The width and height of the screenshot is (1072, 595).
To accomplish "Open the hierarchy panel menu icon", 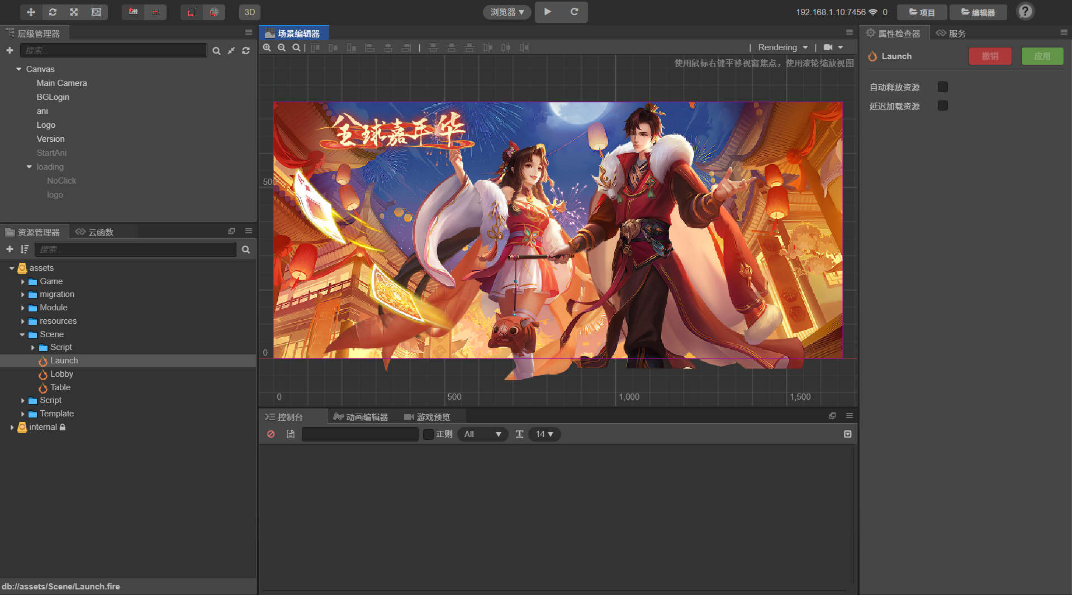I will pyautogui.click(x=249, y=32).
